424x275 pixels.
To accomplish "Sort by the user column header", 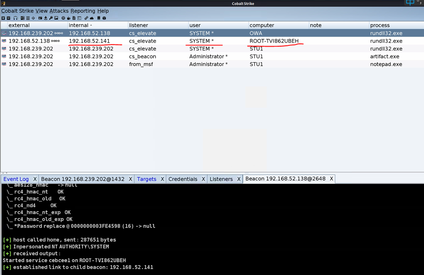I will (218, 25).
